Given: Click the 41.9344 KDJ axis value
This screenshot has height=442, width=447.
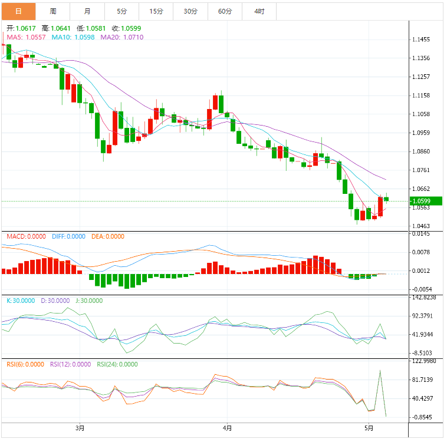Looking at the screenshot, I should click(x=422, y=335).
